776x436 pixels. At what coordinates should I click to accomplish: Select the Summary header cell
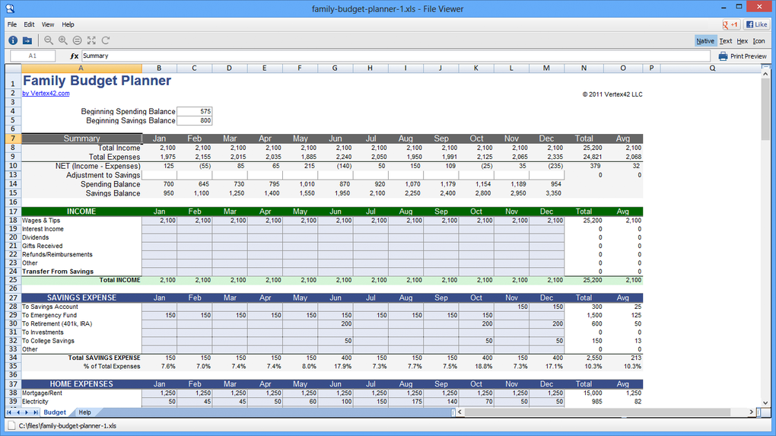pyautogui.click(x=81, y=138)
